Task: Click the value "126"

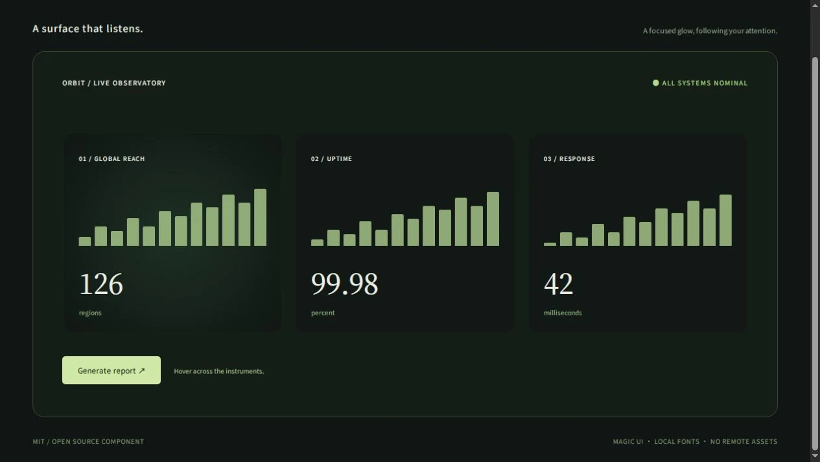Action: pyautogui.click(x=101, y=284)
